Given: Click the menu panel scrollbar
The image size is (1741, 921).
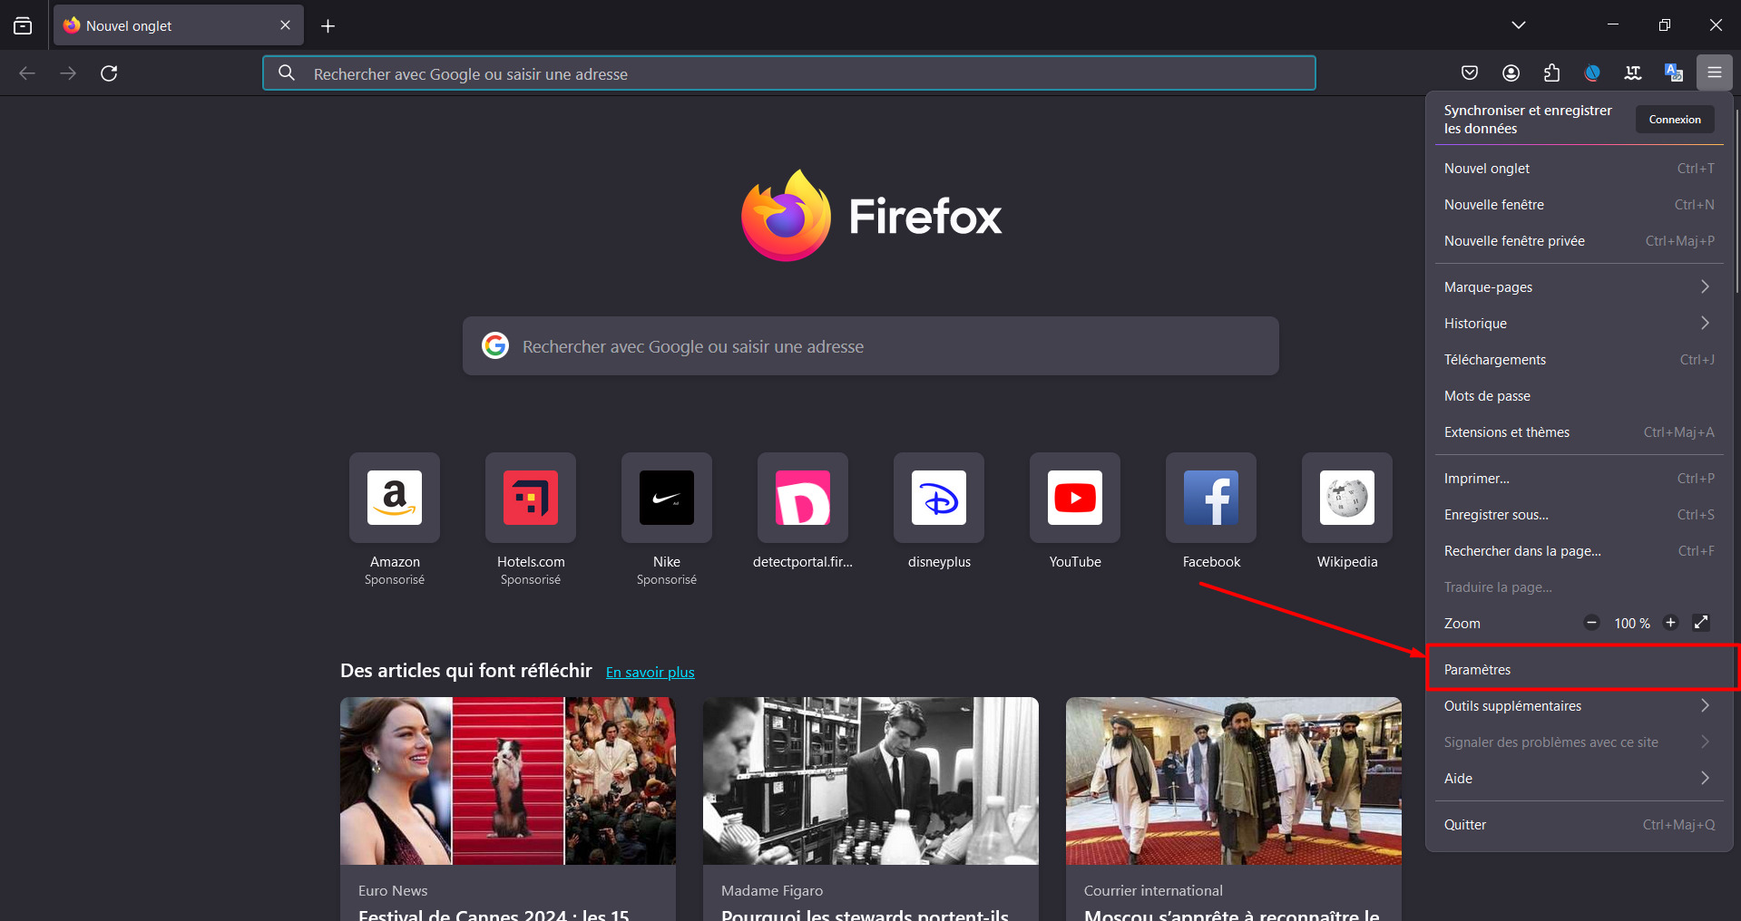Looking at the screenshot, I should [1736, 199].
